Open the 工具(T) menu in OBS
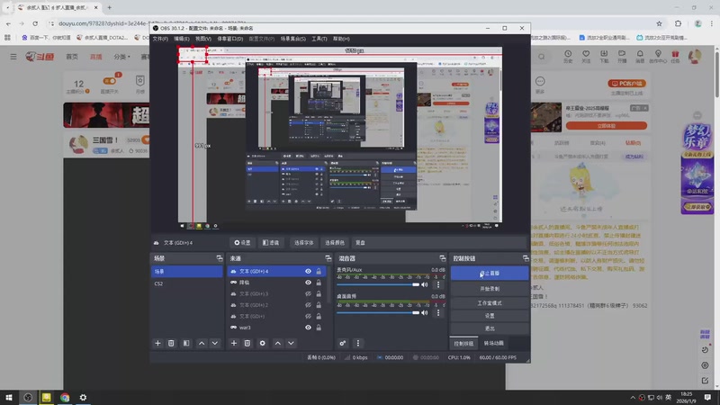Image resolution: width=720 pixels, height=405 pixels. [319, 39]
